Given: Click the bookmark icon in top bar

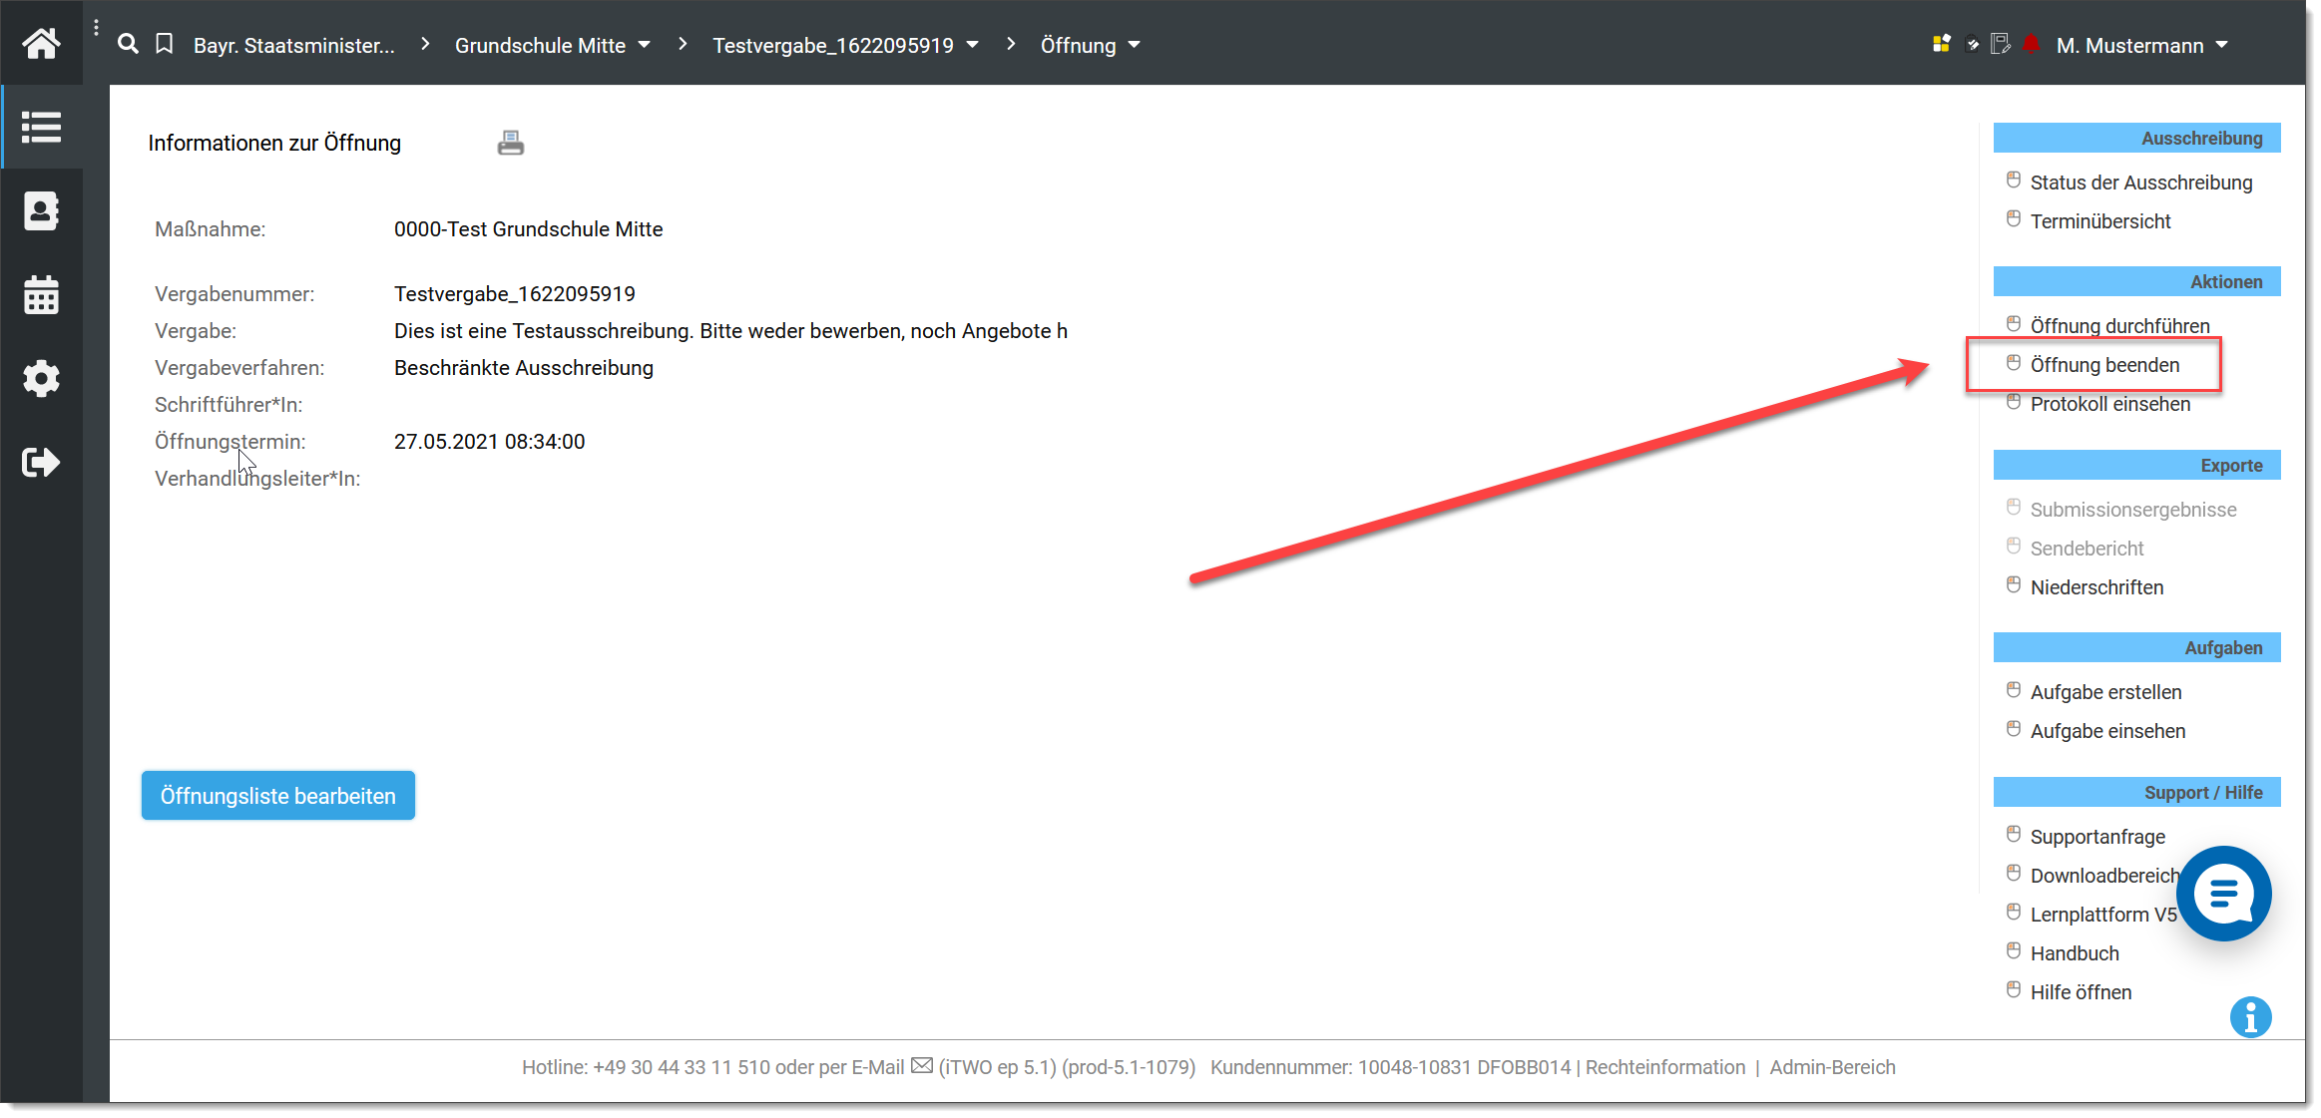Looking at the screenshot, I should [x=165, y=44].
